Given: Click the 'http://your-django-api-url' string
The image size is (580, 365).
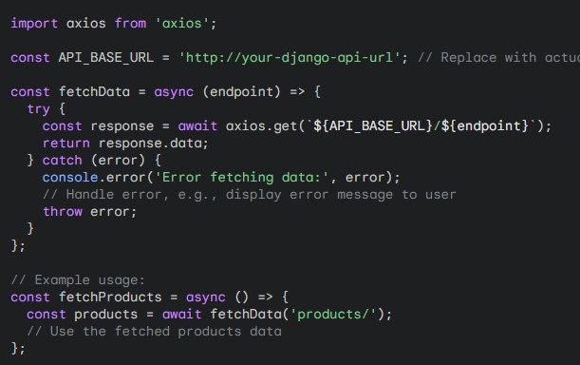Looking at the screenshot, I should pyautogui.click(x=290, y=58).
